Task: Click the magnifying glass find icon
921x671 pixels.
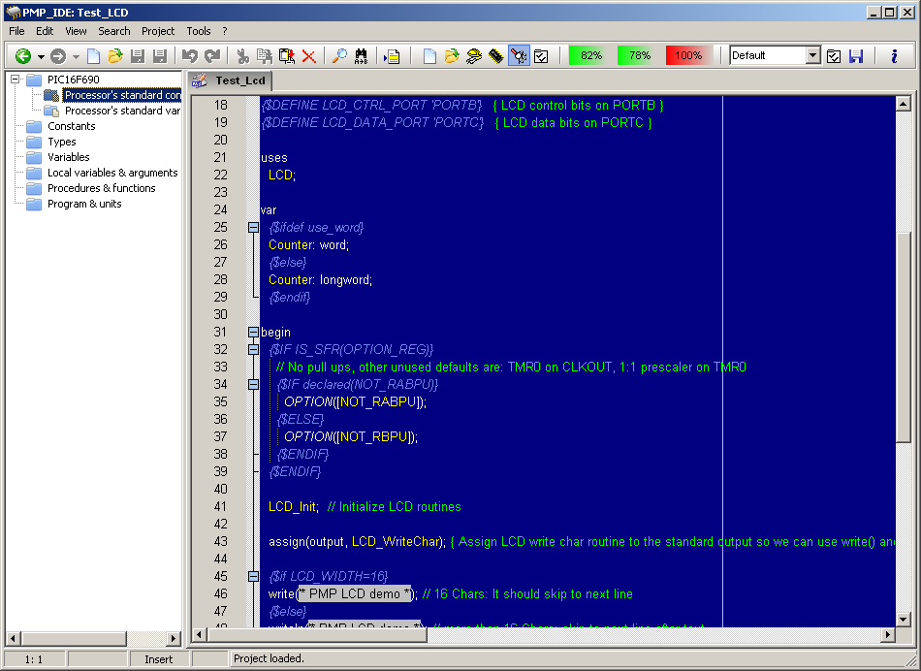Action: click(x=339, y=56)
